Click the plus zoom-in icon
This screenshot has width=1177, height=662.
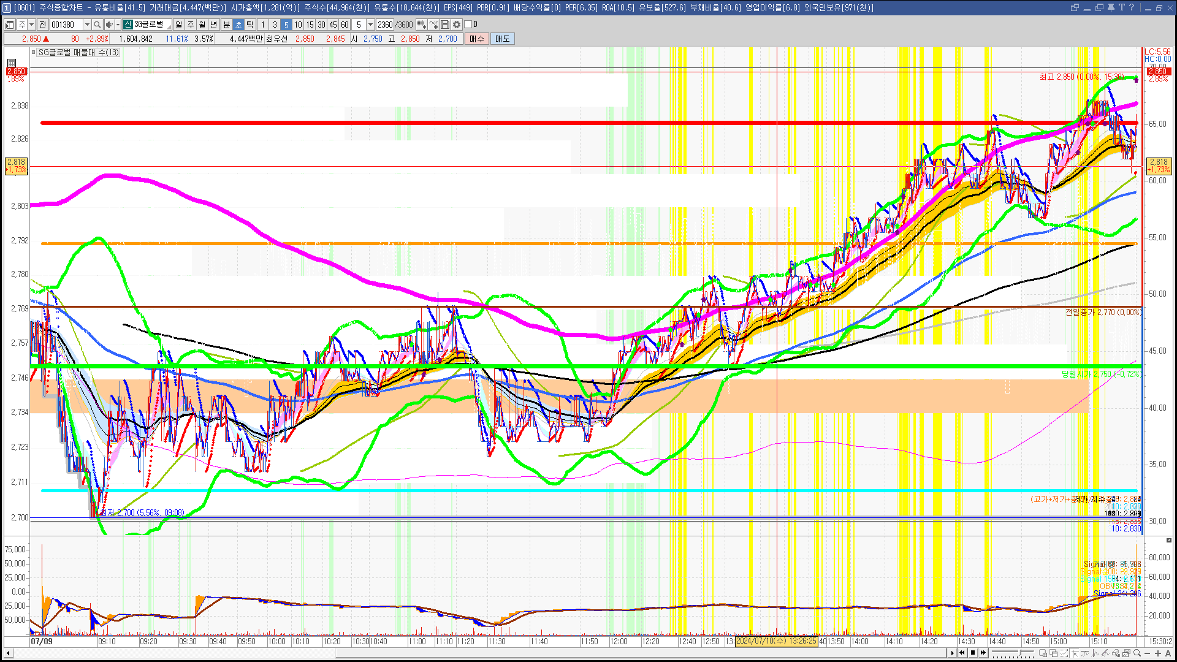(x=1157, y=653)
